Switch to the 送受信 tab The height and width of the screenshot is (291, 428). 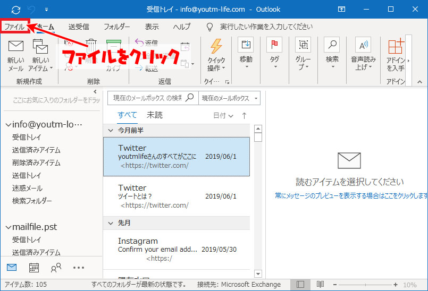(x=79, y=27)
